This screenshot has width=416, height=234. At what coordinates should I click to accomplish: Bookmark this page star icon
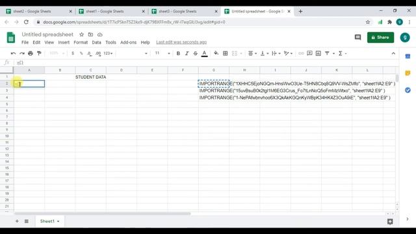pyautogui.click(x=368, y=22)
